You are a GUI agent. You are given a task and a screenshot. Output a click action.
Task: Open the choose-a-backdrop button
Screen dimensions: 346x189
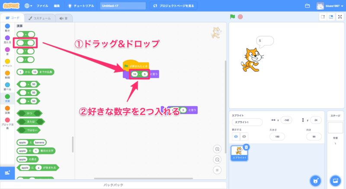335,180
